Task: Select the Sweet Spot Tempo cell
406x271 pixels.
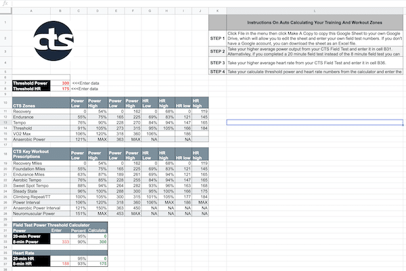Action: (x=41, y=185)
